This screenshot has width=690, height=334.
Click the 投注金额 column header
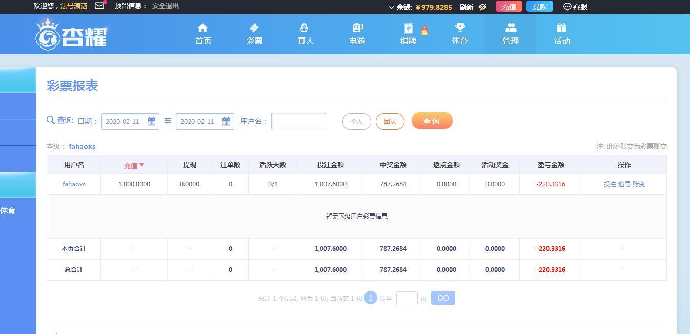tap(331, 165)
